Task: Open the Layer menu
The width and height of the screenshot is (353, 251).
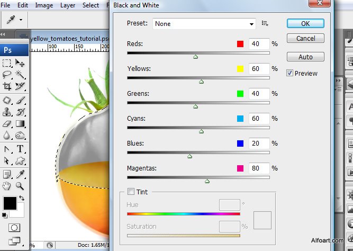Action: (68, 5)
